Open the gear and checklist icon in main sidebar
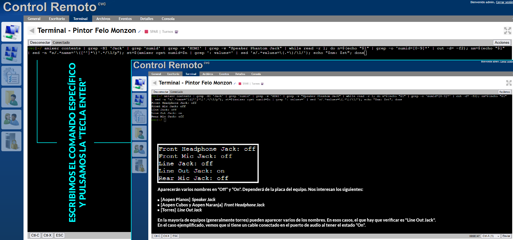Image resolution: width=513 pixels, height=240 pixels. [11, 76]
